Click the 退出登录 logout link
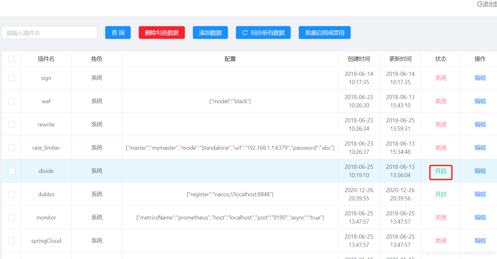Image resolution: width=497 pixels, height=259 pixels. [x=487, y=4]
